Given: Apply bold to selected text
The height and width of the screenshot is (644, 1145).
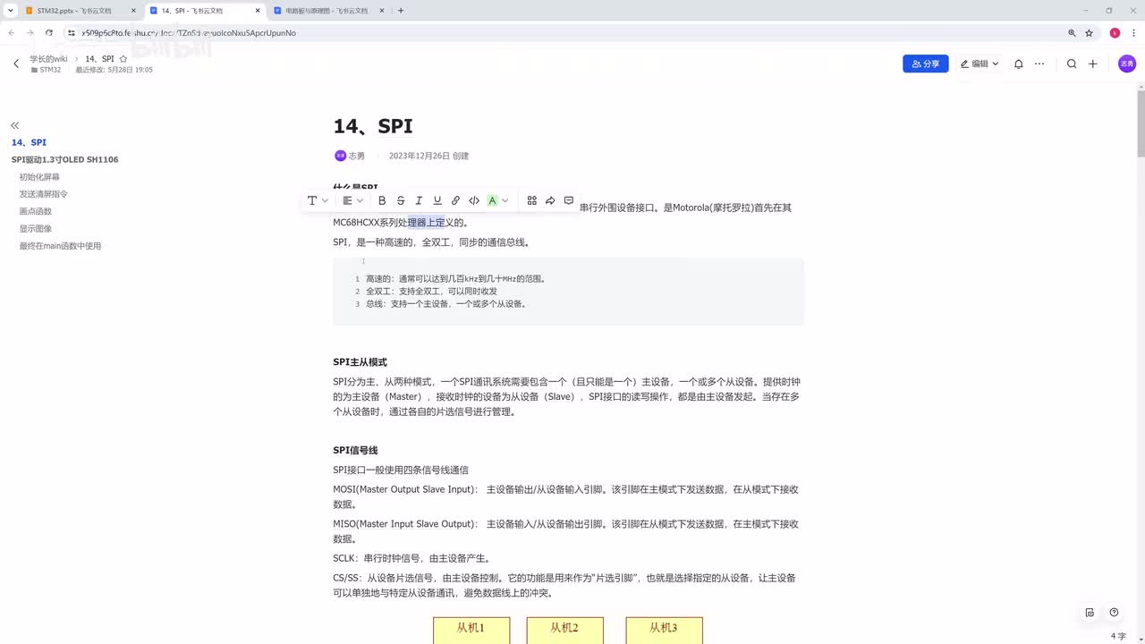Looking at the screenshot, I should tap(382, 200).
